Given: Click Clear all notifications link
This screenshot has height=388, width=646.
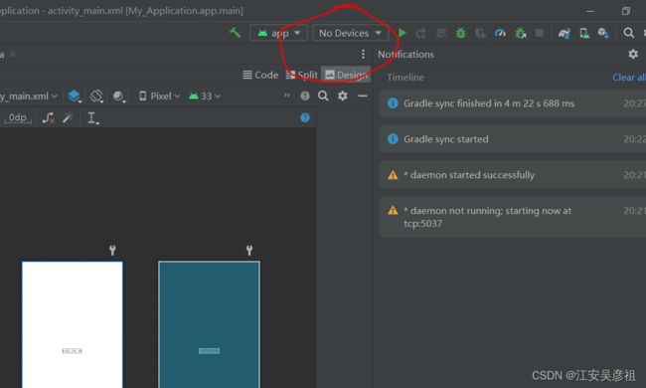Looking at the screenshot, I should click(x=629, y=78).
